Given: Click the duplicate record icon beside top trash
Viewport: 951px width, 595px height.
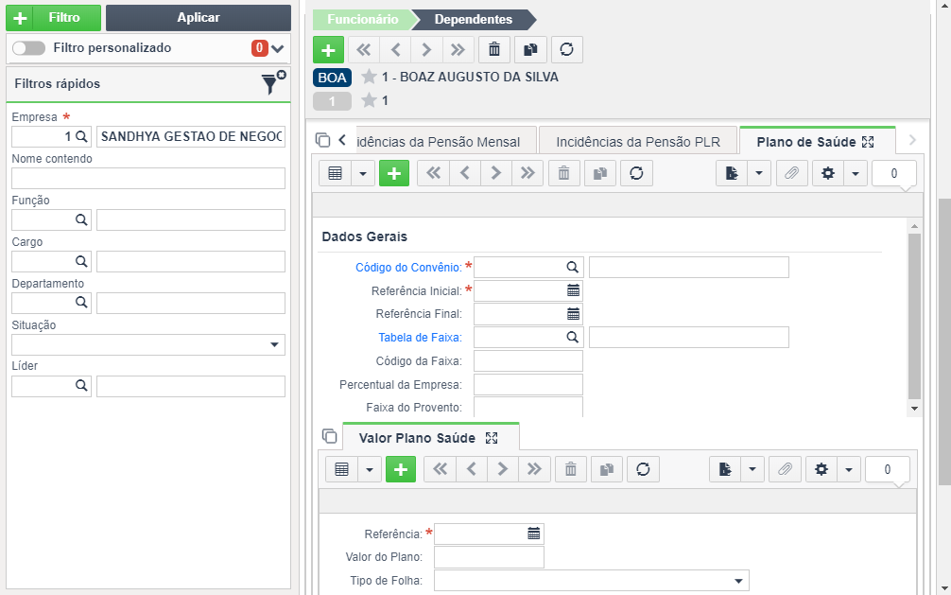Looking at the screenshot, I should [530, 50].
